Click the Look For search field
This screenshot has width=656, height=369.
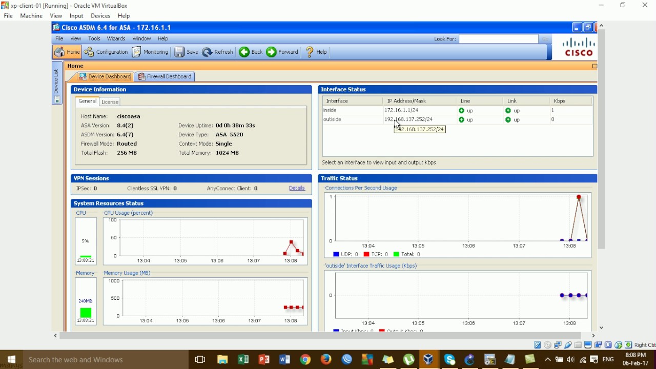499,39
